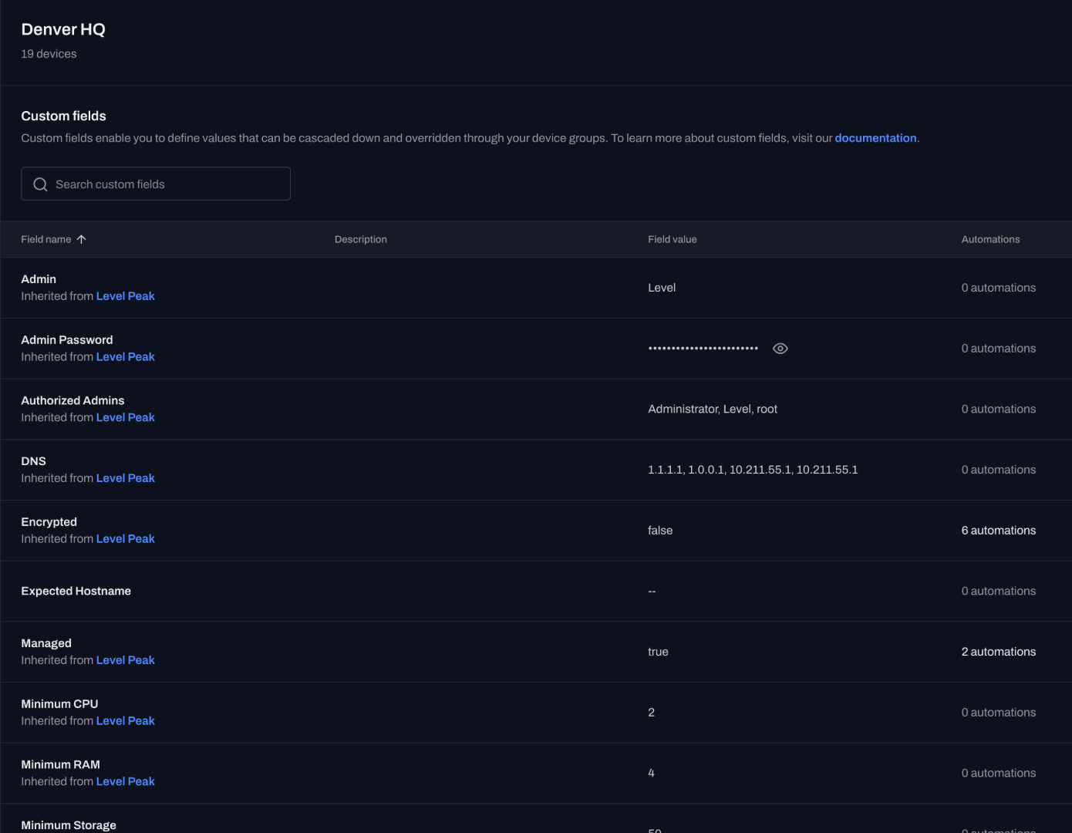Open the Encrypted field

coord(49,522)
